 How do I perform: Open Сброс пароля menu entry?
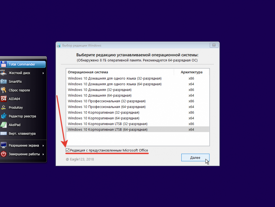point(23,90)
